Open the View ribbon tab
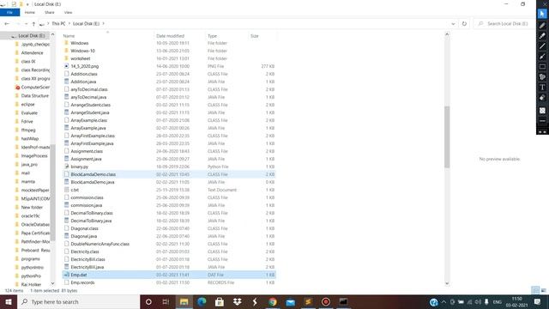The height and width of the screenshot is (309, 549). click(69, 12)
